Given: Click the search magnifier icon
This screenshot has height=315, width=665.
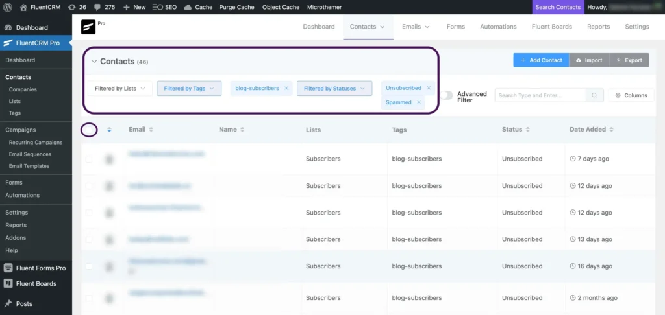Looking at the screenshot, I should tap(595, 95).
